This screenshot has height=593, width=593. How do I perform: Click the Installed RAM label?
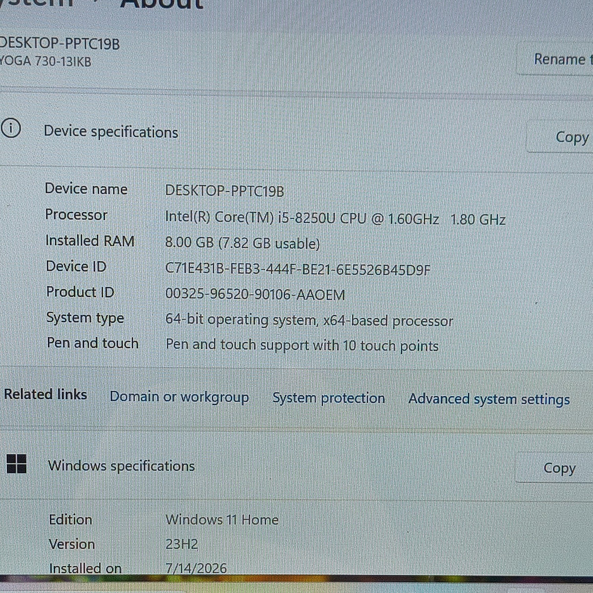coord(90,241)
